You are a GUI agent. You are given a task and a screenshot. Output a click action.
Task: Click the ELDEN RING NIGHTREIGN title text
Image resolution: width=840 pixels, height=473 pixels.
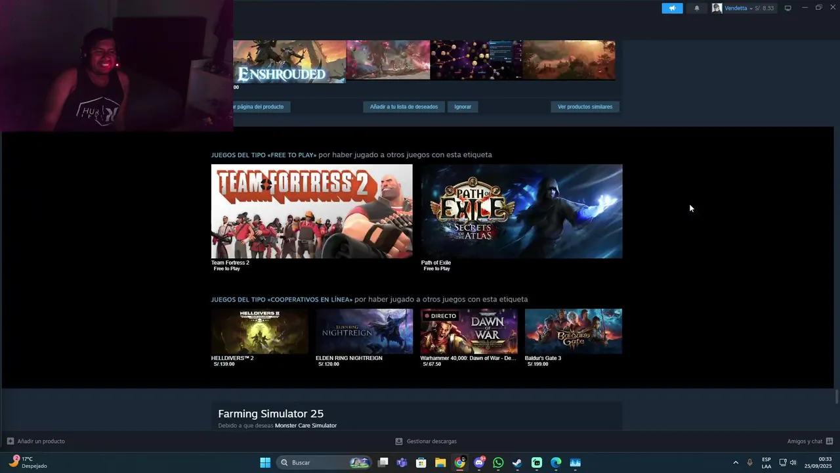[349, 358]
